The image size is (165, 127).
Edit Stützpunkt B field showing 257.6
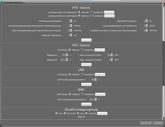(62, 60)
